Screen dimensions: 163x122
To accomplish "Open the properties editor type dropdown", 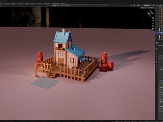I will point(157,43).
